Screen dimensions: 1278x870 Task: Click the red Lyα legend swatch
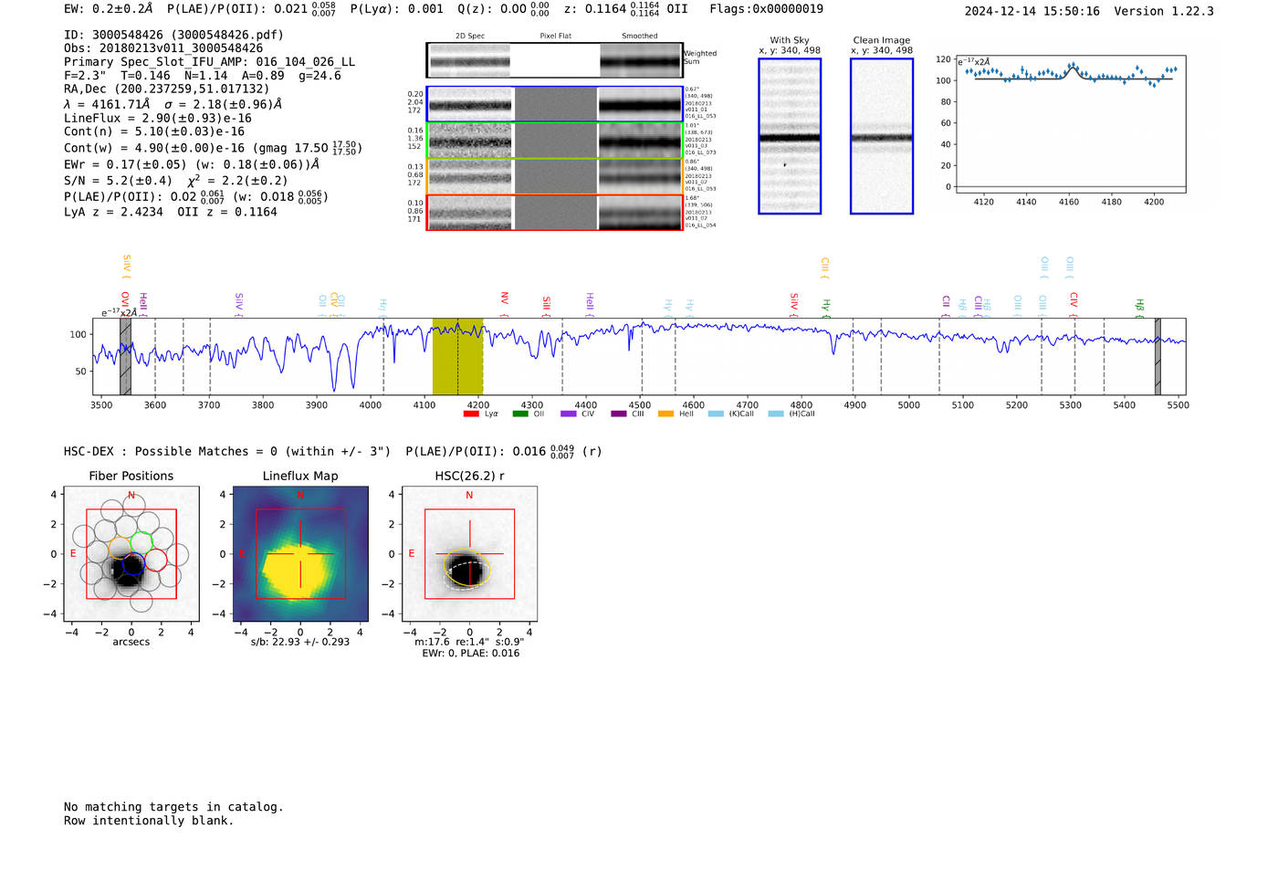(471, 414)
